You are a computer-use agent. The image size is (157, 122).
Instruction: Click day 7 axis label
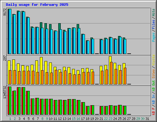38,119
